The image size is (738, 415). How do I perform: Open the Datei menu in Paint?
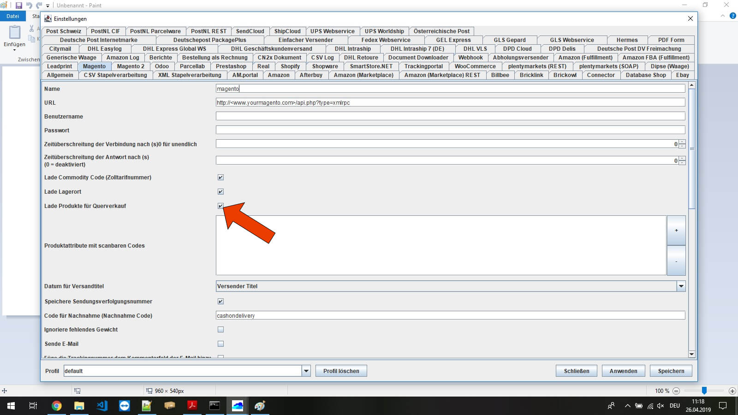click(12, 16)
